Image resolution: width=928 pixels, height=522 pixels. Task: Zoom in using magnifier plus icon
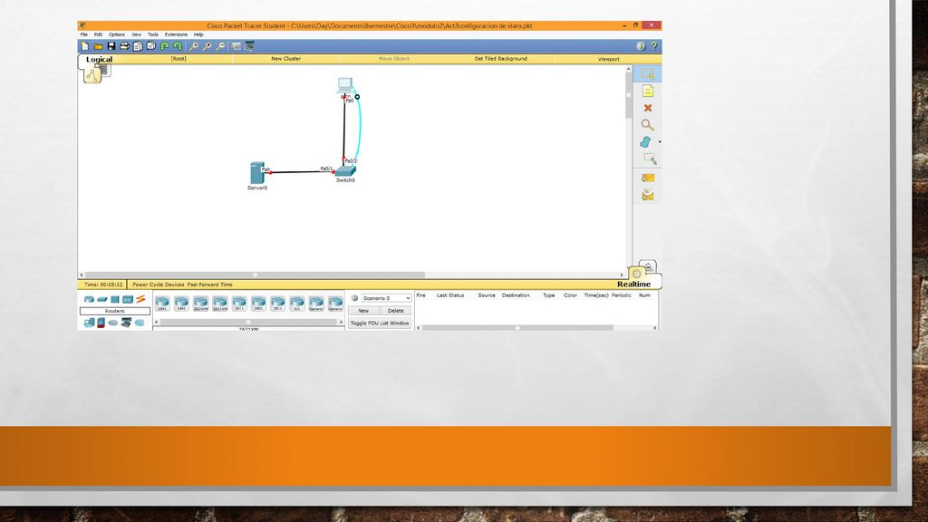[x=194, y=46]
